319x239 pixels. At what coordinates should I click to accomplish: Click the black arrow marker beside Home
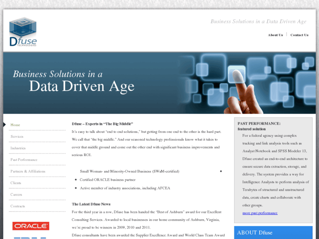4,125
